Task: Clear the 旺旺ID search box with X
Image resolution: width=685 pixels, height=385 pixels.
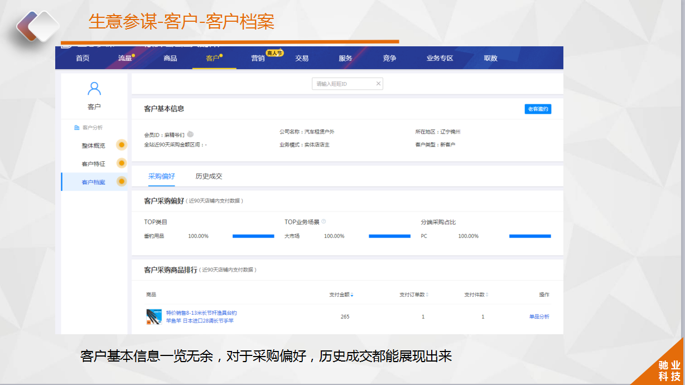Action: [378, 84]
